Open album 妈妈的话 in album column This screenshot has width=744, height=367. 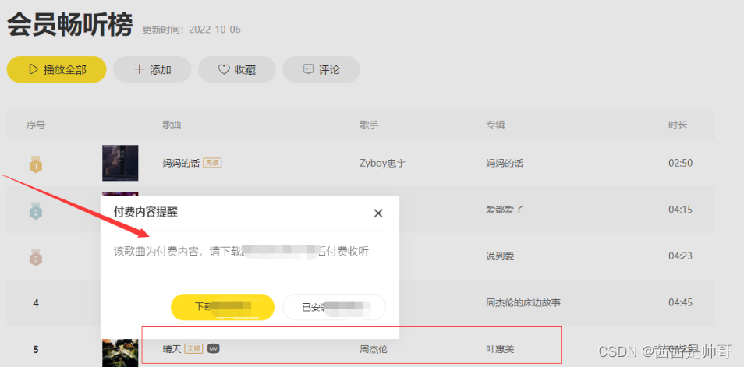[x=505, y=163]
